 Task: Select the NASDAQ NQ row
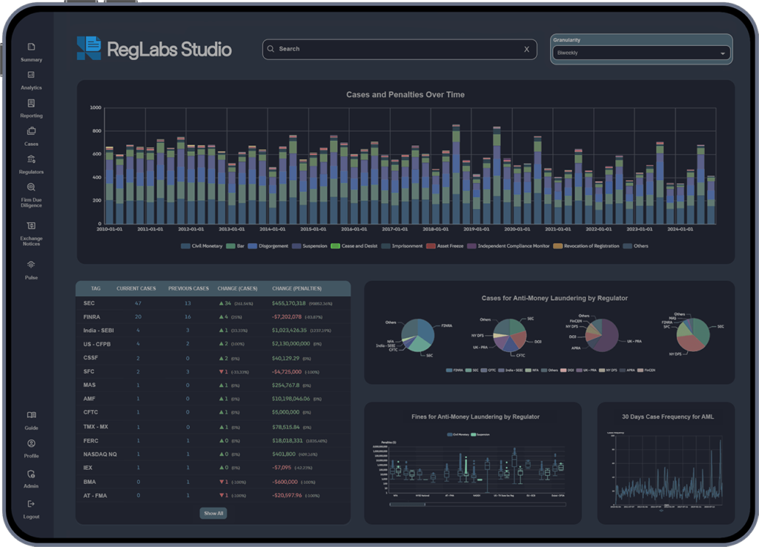pos(213,454)
